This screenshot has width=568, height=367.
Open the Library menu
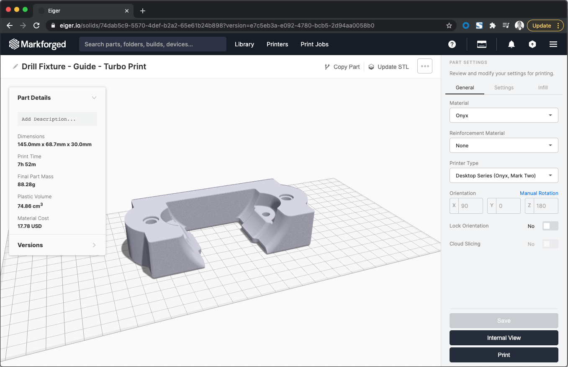(244, 44)
